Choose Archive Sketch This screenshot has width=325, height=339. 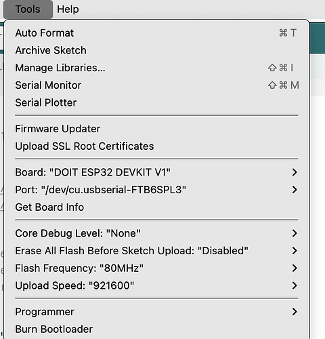coord(156,50)
